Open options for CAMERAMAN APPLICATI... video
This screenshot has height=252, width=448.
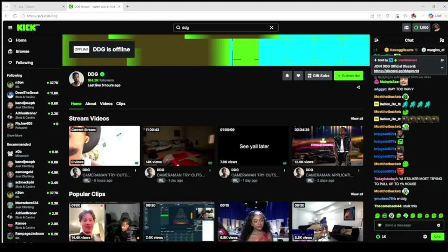pos(359,170)
